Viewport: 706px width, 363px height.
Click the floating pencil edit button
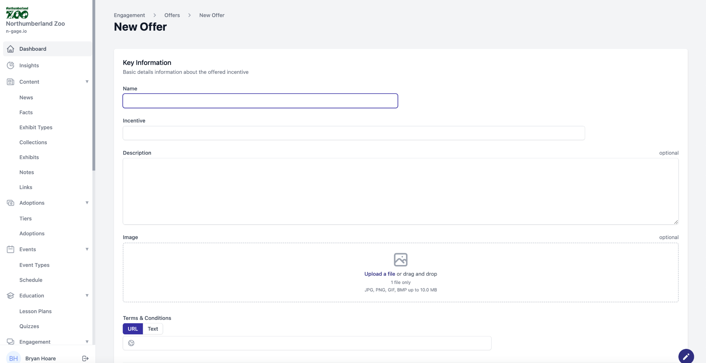(686, 356)
